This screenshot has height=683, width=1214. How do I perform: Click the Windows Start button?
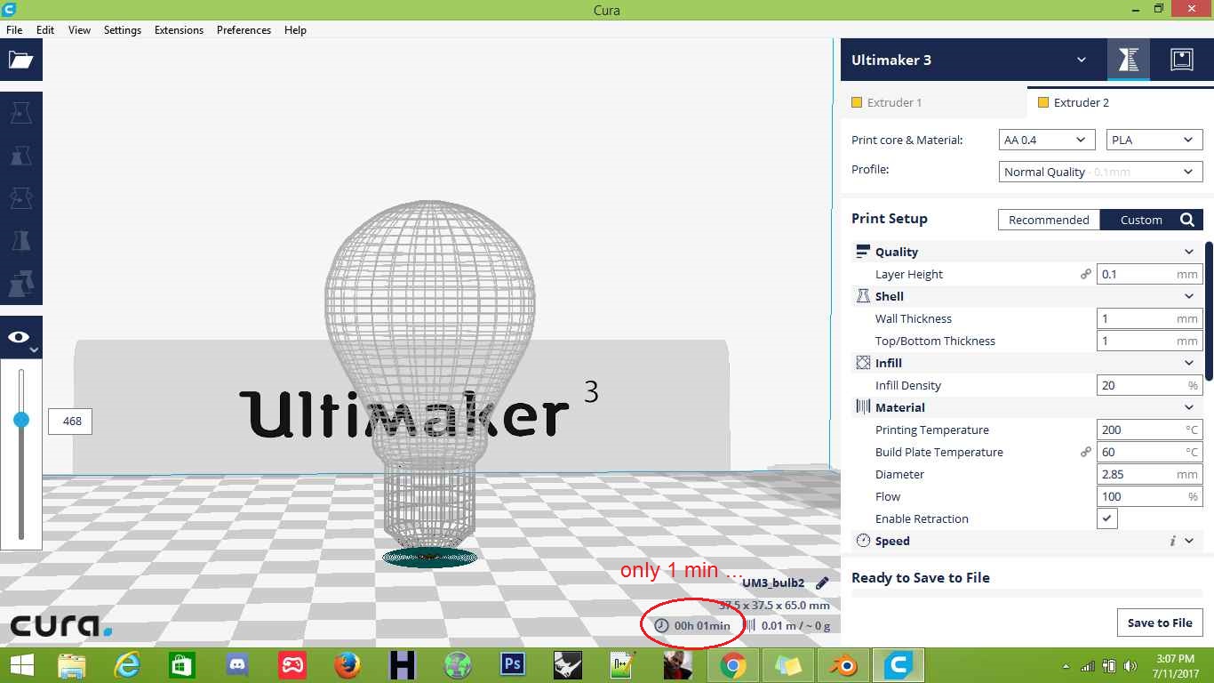coord(21,665)
